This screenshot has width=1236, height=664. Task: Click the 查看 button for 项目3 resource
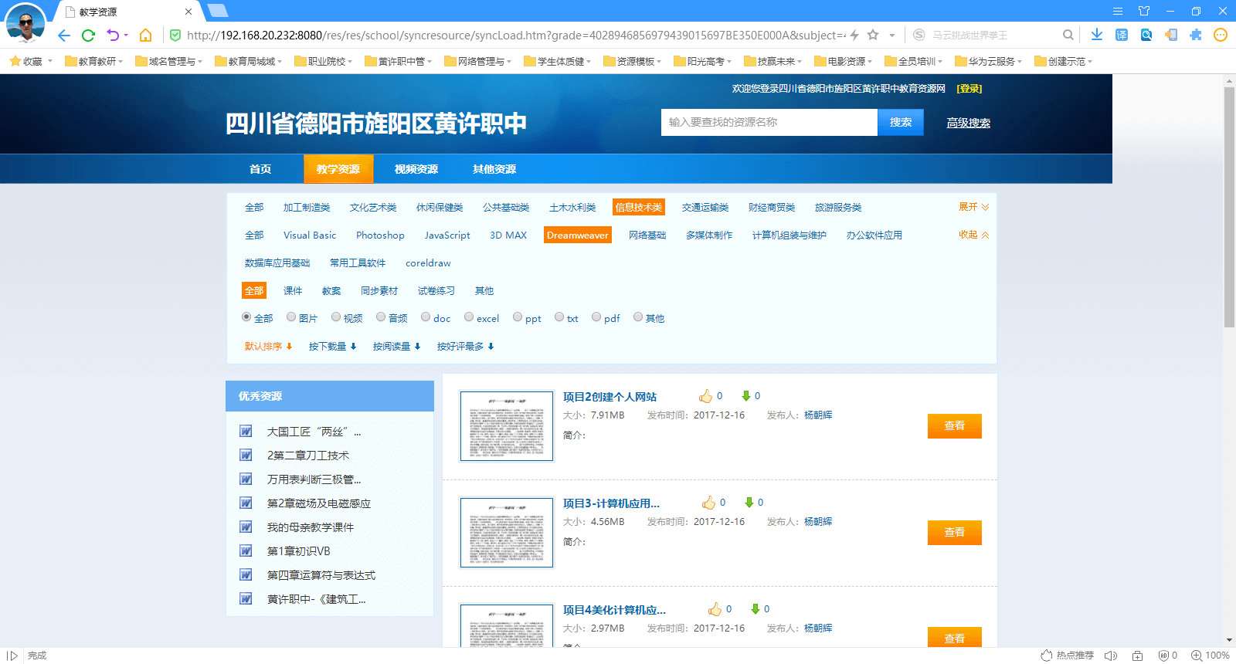[x=954, y=533]
